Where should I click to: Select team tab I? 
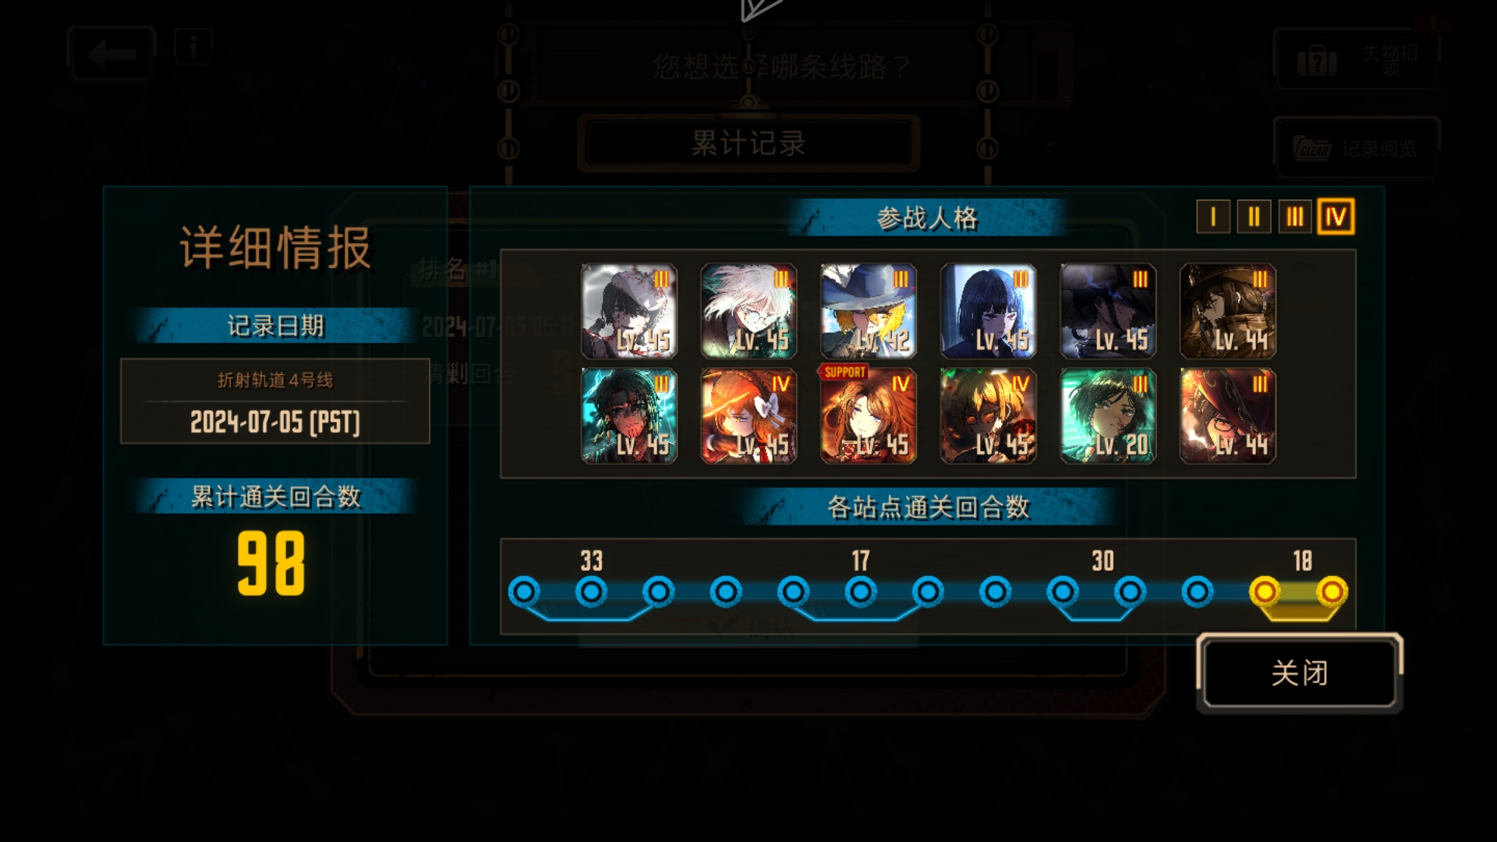(x=1213, y=217)
